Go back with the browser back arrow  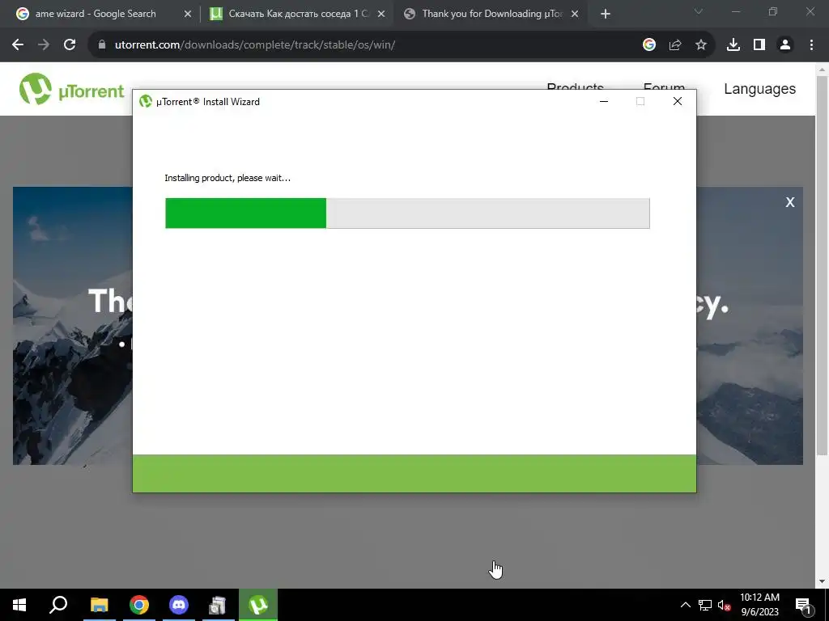(18, 45)
